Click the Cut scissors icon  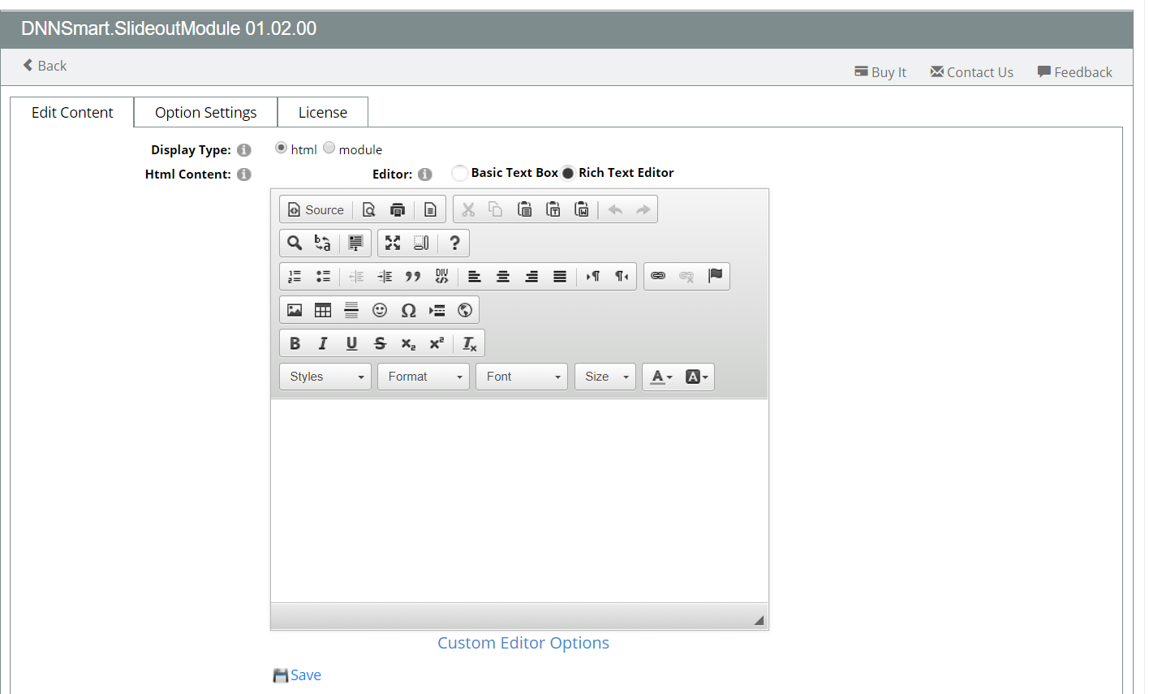point(468,209)
